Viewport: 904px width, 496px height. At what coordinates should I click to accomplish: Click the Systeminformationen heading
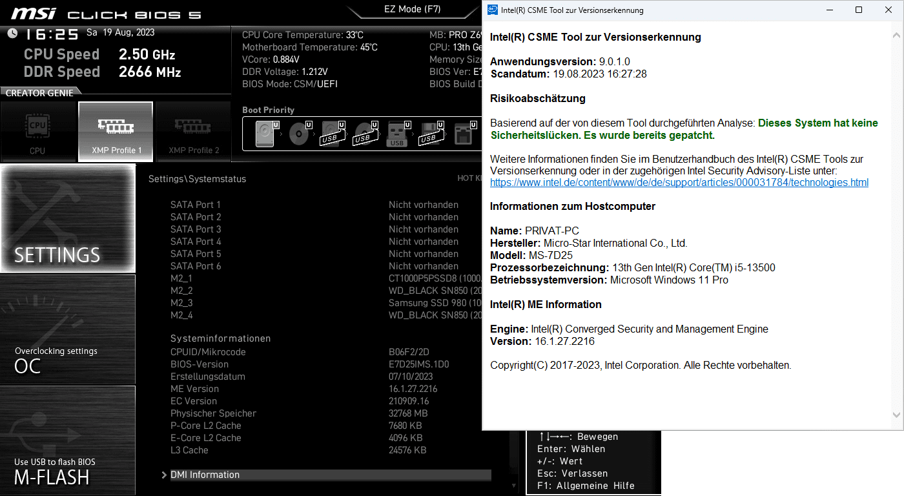click(x=221, y=338)
